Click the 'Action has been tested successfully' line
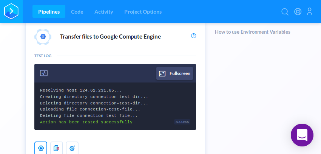Screen dimensions: 321x154 pyautogui.click(x=86, y=122)
